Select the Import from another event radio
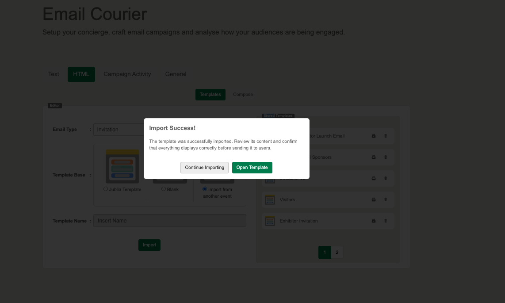The width and height of the screenshot is (505, 303). (204, 189)
